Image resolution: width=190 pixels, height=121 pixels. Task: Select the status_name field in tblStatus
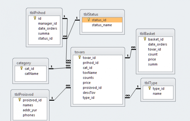pyautogui.click(x=102, y=25)
